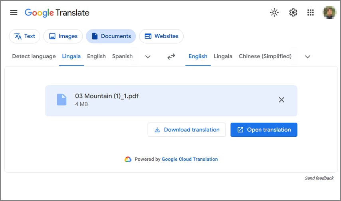Click the 4 MB file size text
Image resolution: width=341 pixels, height=201 pixels.
coord(81,104)
